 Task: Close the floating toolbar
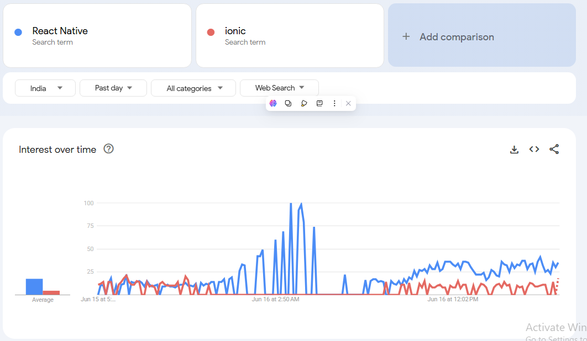click(348, 103)
